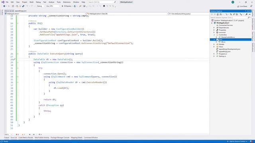Click the navigate backward toolbar icon
The height and width of the screenshot is (143, 255).
[4, 6]
